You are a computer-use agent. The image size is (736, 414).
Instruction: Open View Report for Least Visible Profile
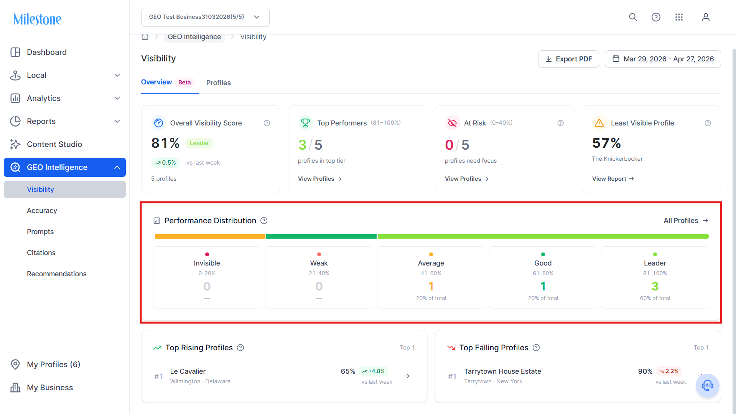(x=613, y=179)
